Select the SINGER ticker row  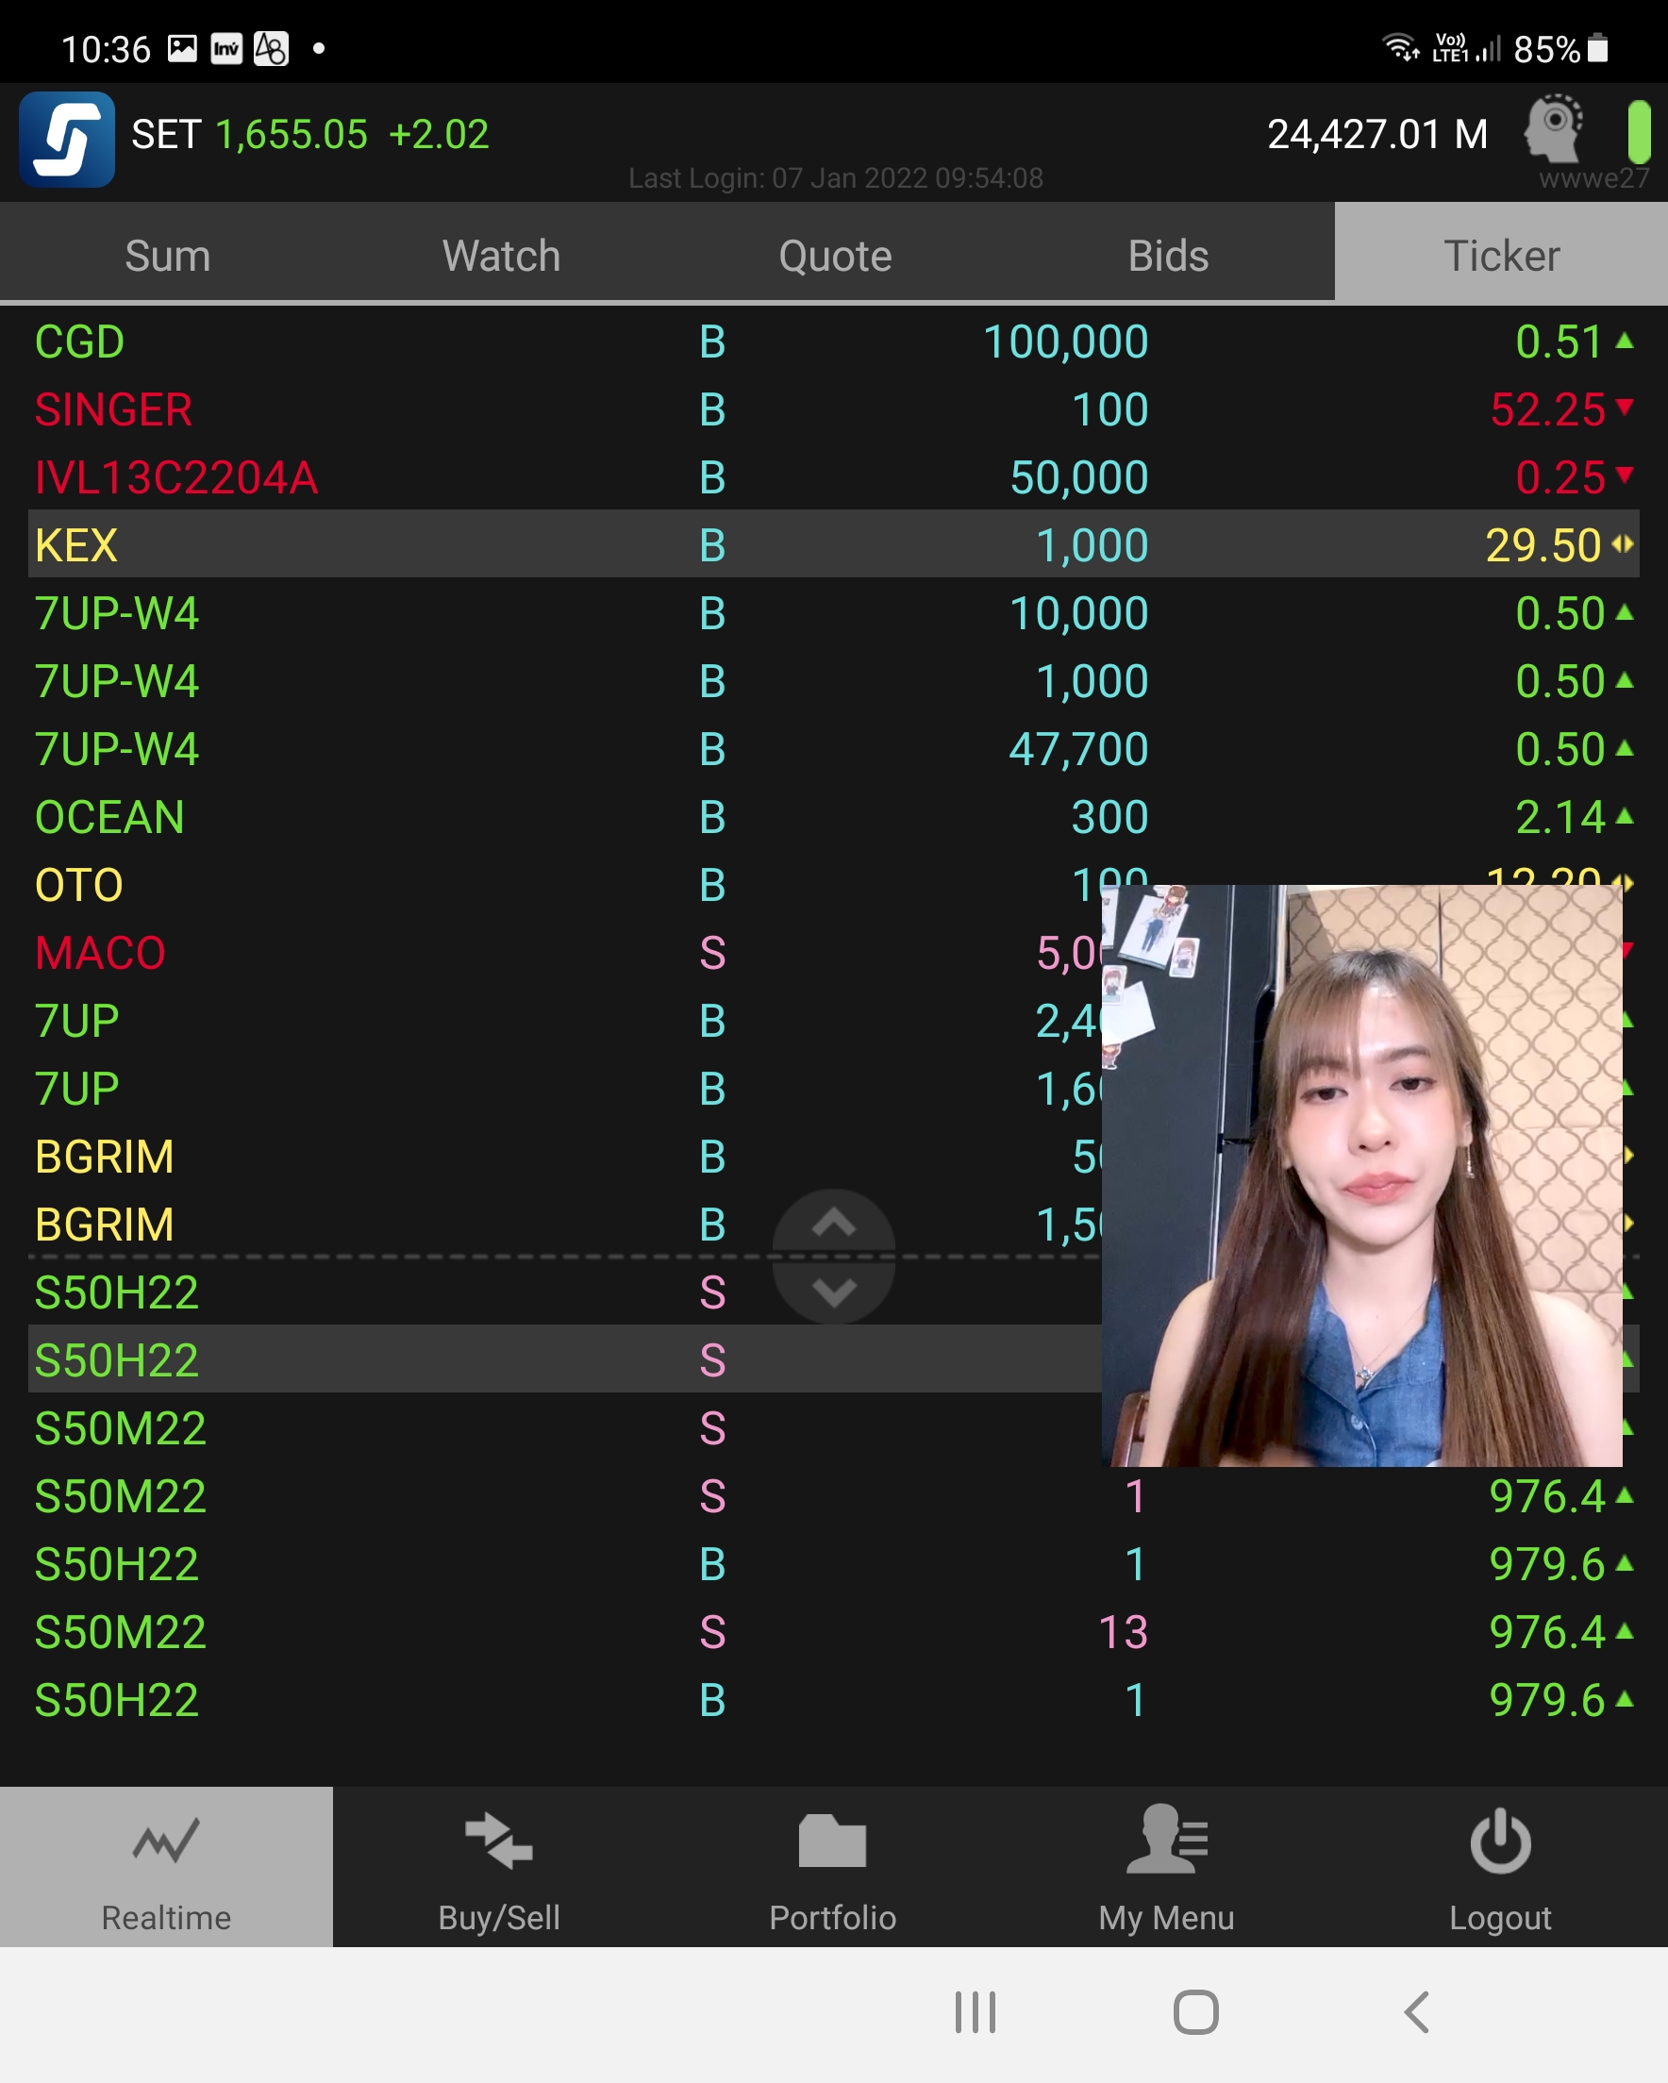point(834,408)
